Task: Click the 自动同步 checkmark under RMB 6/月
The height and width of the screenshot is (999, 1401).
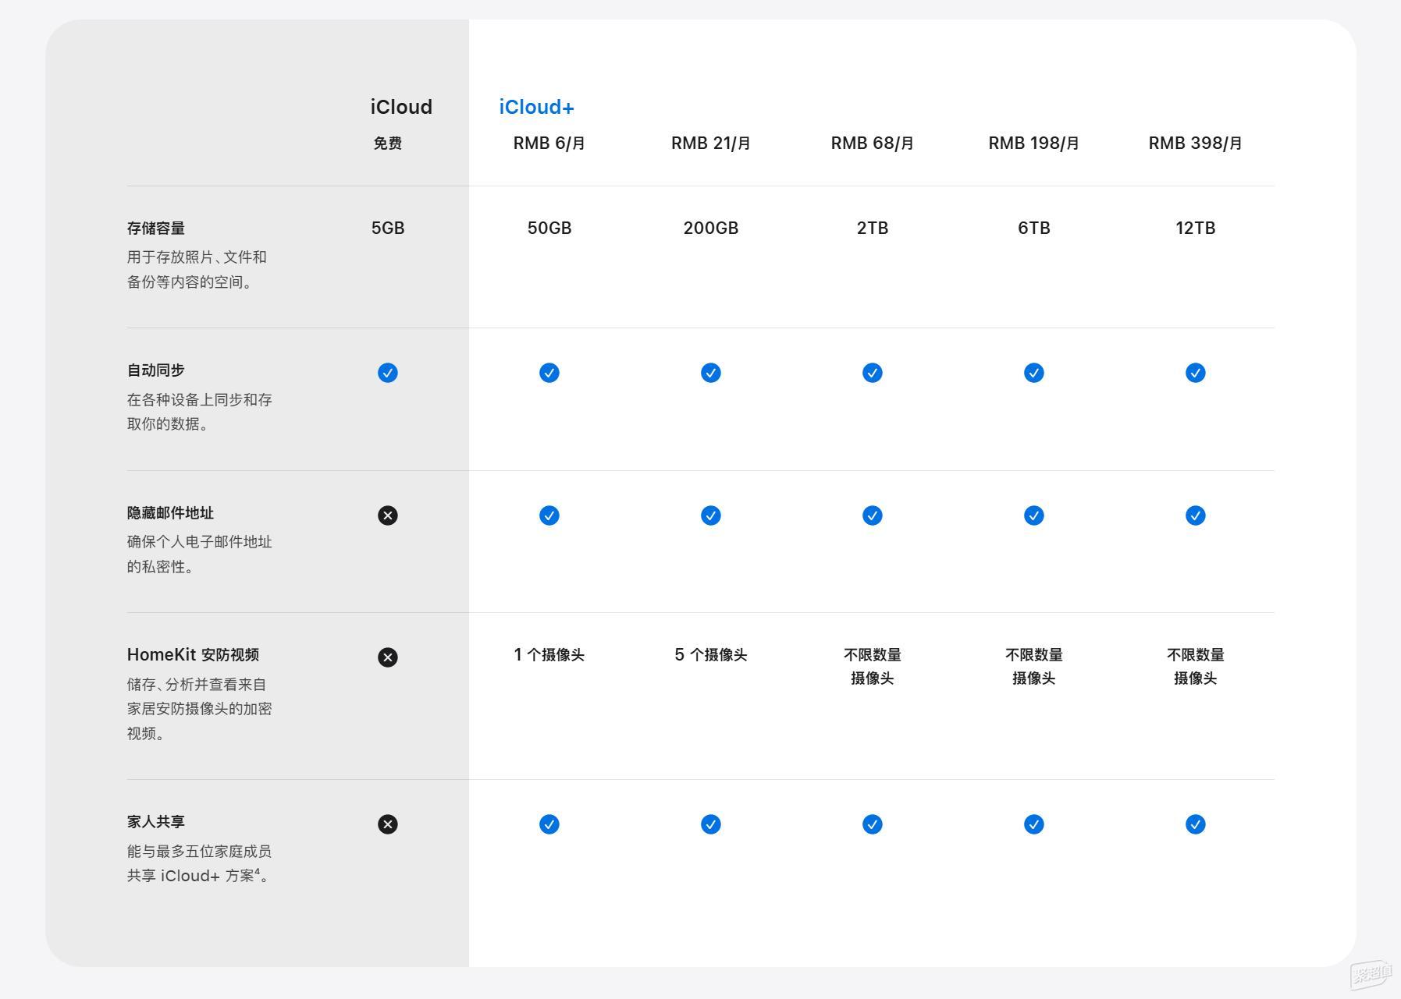Action: (549, 373)
